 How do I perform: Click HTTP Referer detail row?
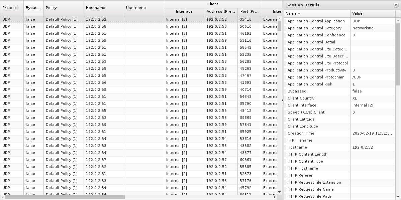pos(339,176)
